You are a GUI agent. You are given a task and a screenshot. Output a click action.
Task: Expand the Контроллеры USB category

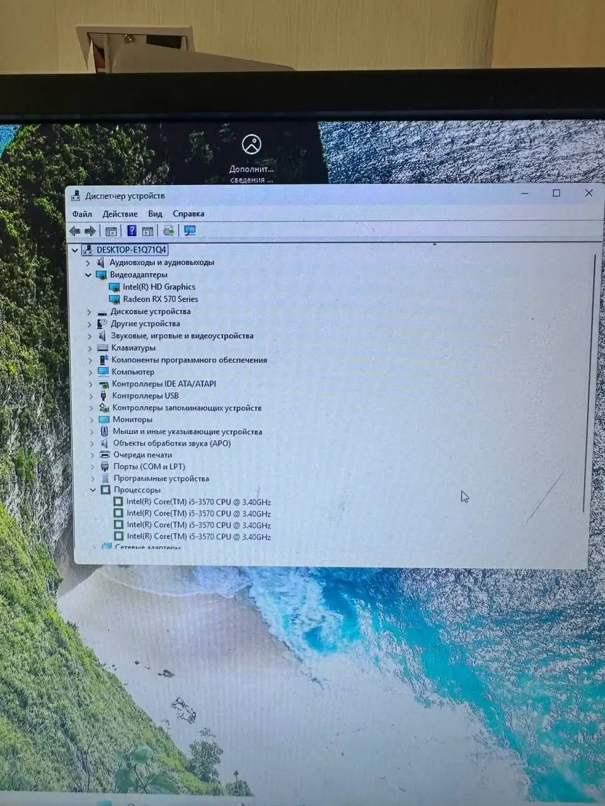(91, 396)
